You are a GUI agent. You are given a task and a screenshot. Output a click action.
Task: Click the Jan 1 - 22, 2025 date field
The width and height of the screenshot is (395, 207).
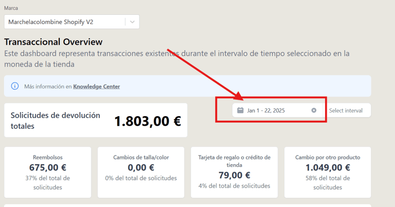pyautogui.click(x=278, y=110)
